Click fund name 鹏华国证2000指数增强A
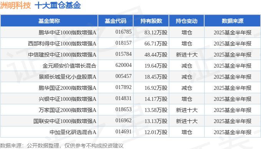The height and width of the screenshot is (149, 261). pos(68,88)
